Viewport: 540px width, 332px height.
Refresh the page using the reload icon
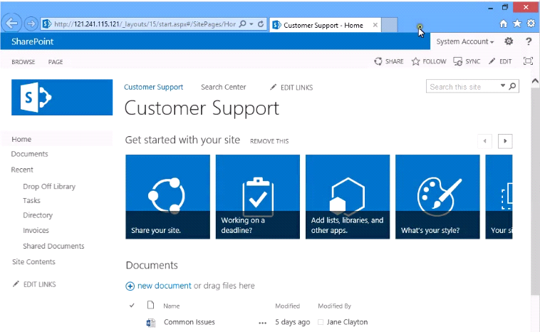pyautogui.click(x=261, y=24)
